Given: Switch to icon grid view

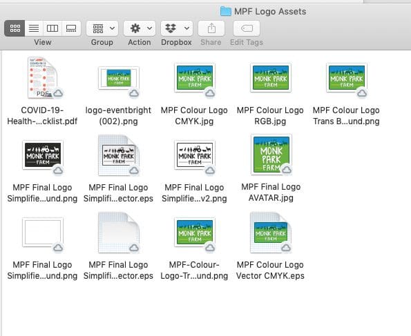Looking at the screenshot, I should 15,28.
